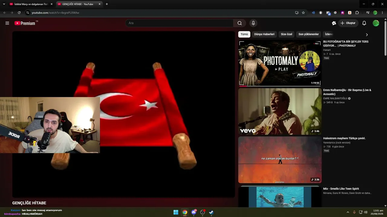Go forward in browser history
The height and width of the screenshot is (217, 387).
pyautogui.click(x=12, y=13)
